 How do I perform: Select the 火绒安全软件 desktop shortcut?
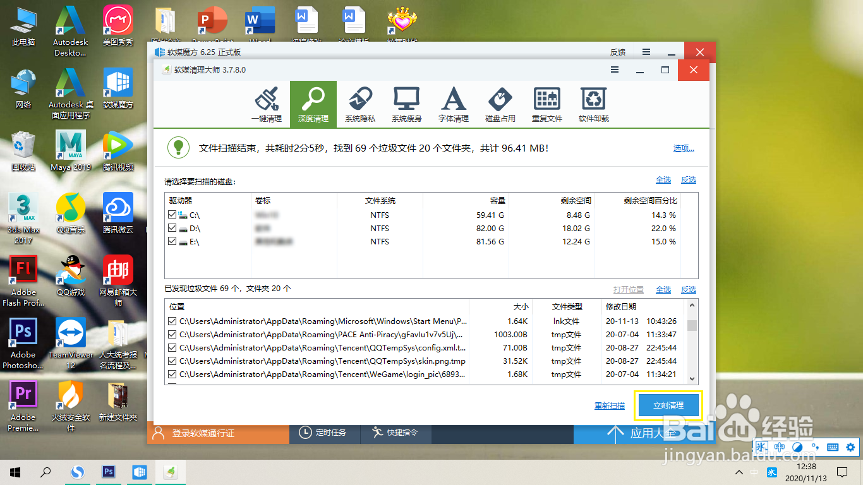pyautogui.click(x=71, y=405)
